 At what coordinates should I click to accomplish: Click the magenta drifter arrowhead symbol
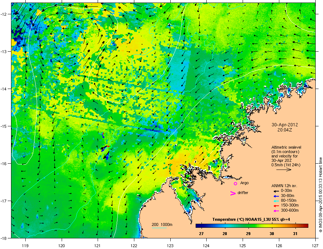[233, 193]
